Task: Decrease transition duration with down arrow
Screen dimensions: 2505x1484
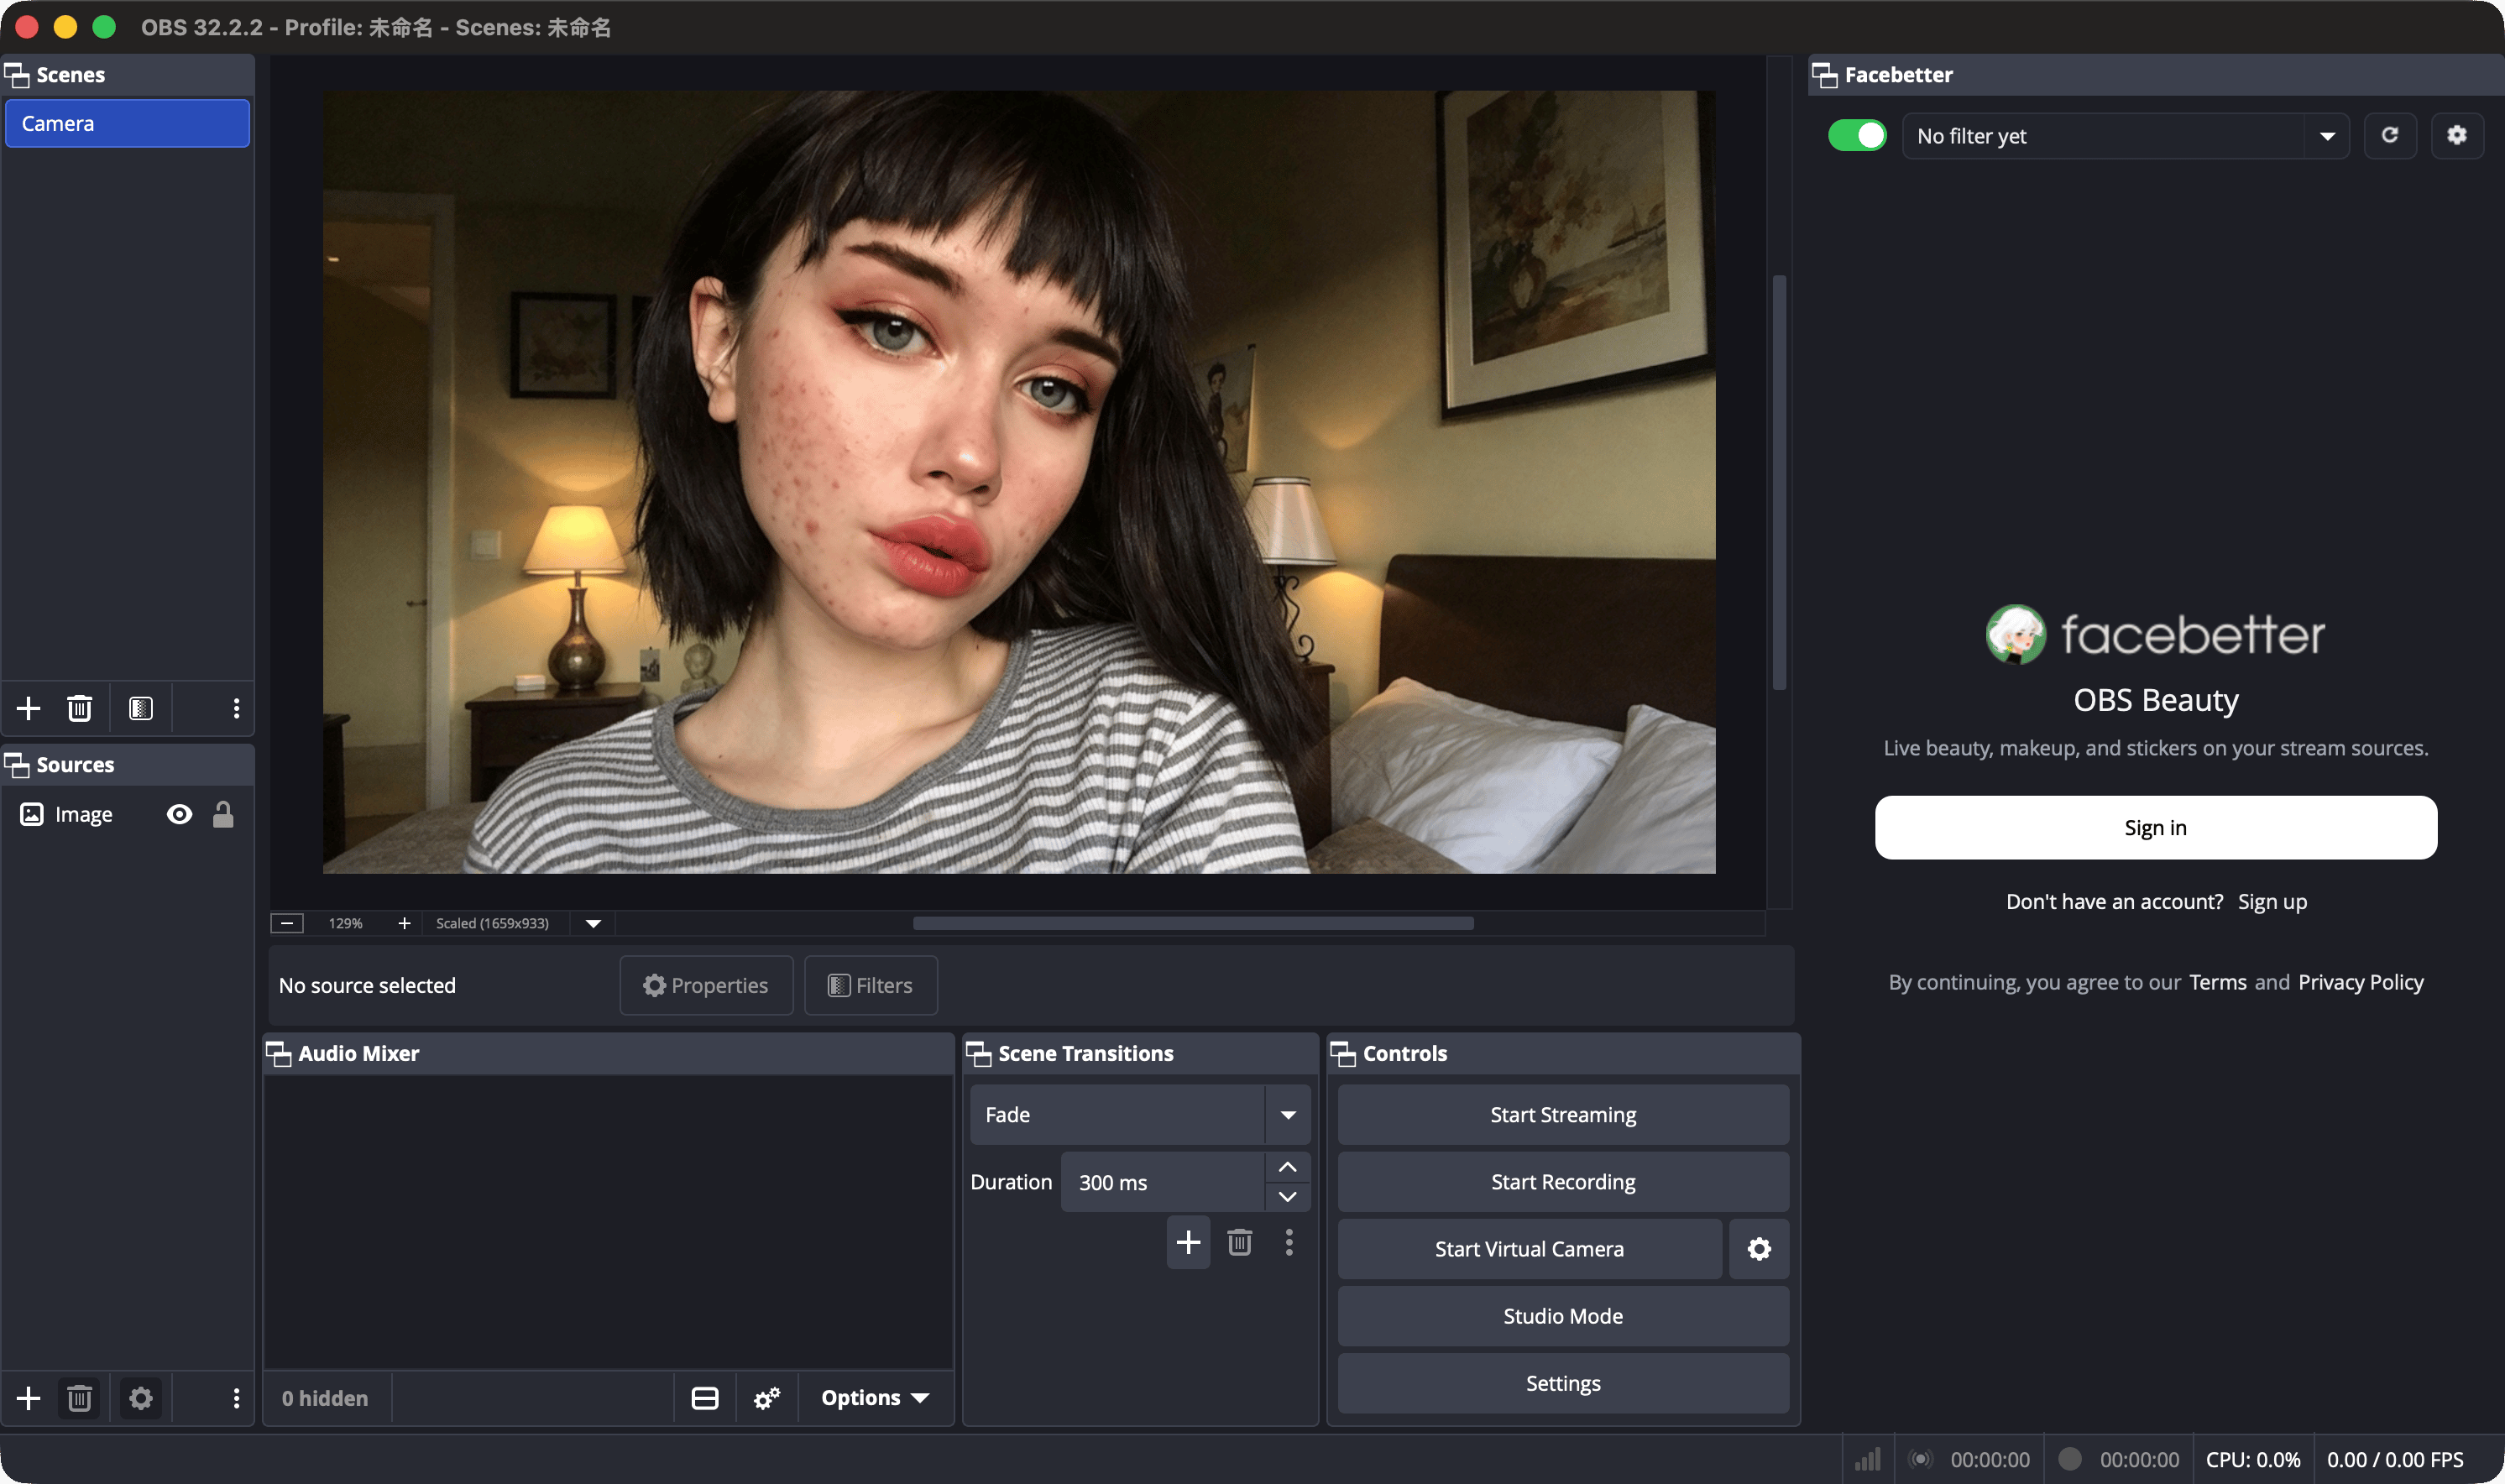Action: pos(1287,1197)
